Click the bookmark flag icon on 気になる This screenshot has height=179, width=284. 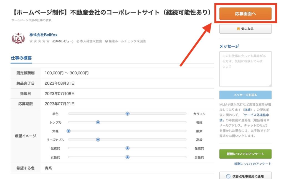pyautogui.click(x=238, y=29)
